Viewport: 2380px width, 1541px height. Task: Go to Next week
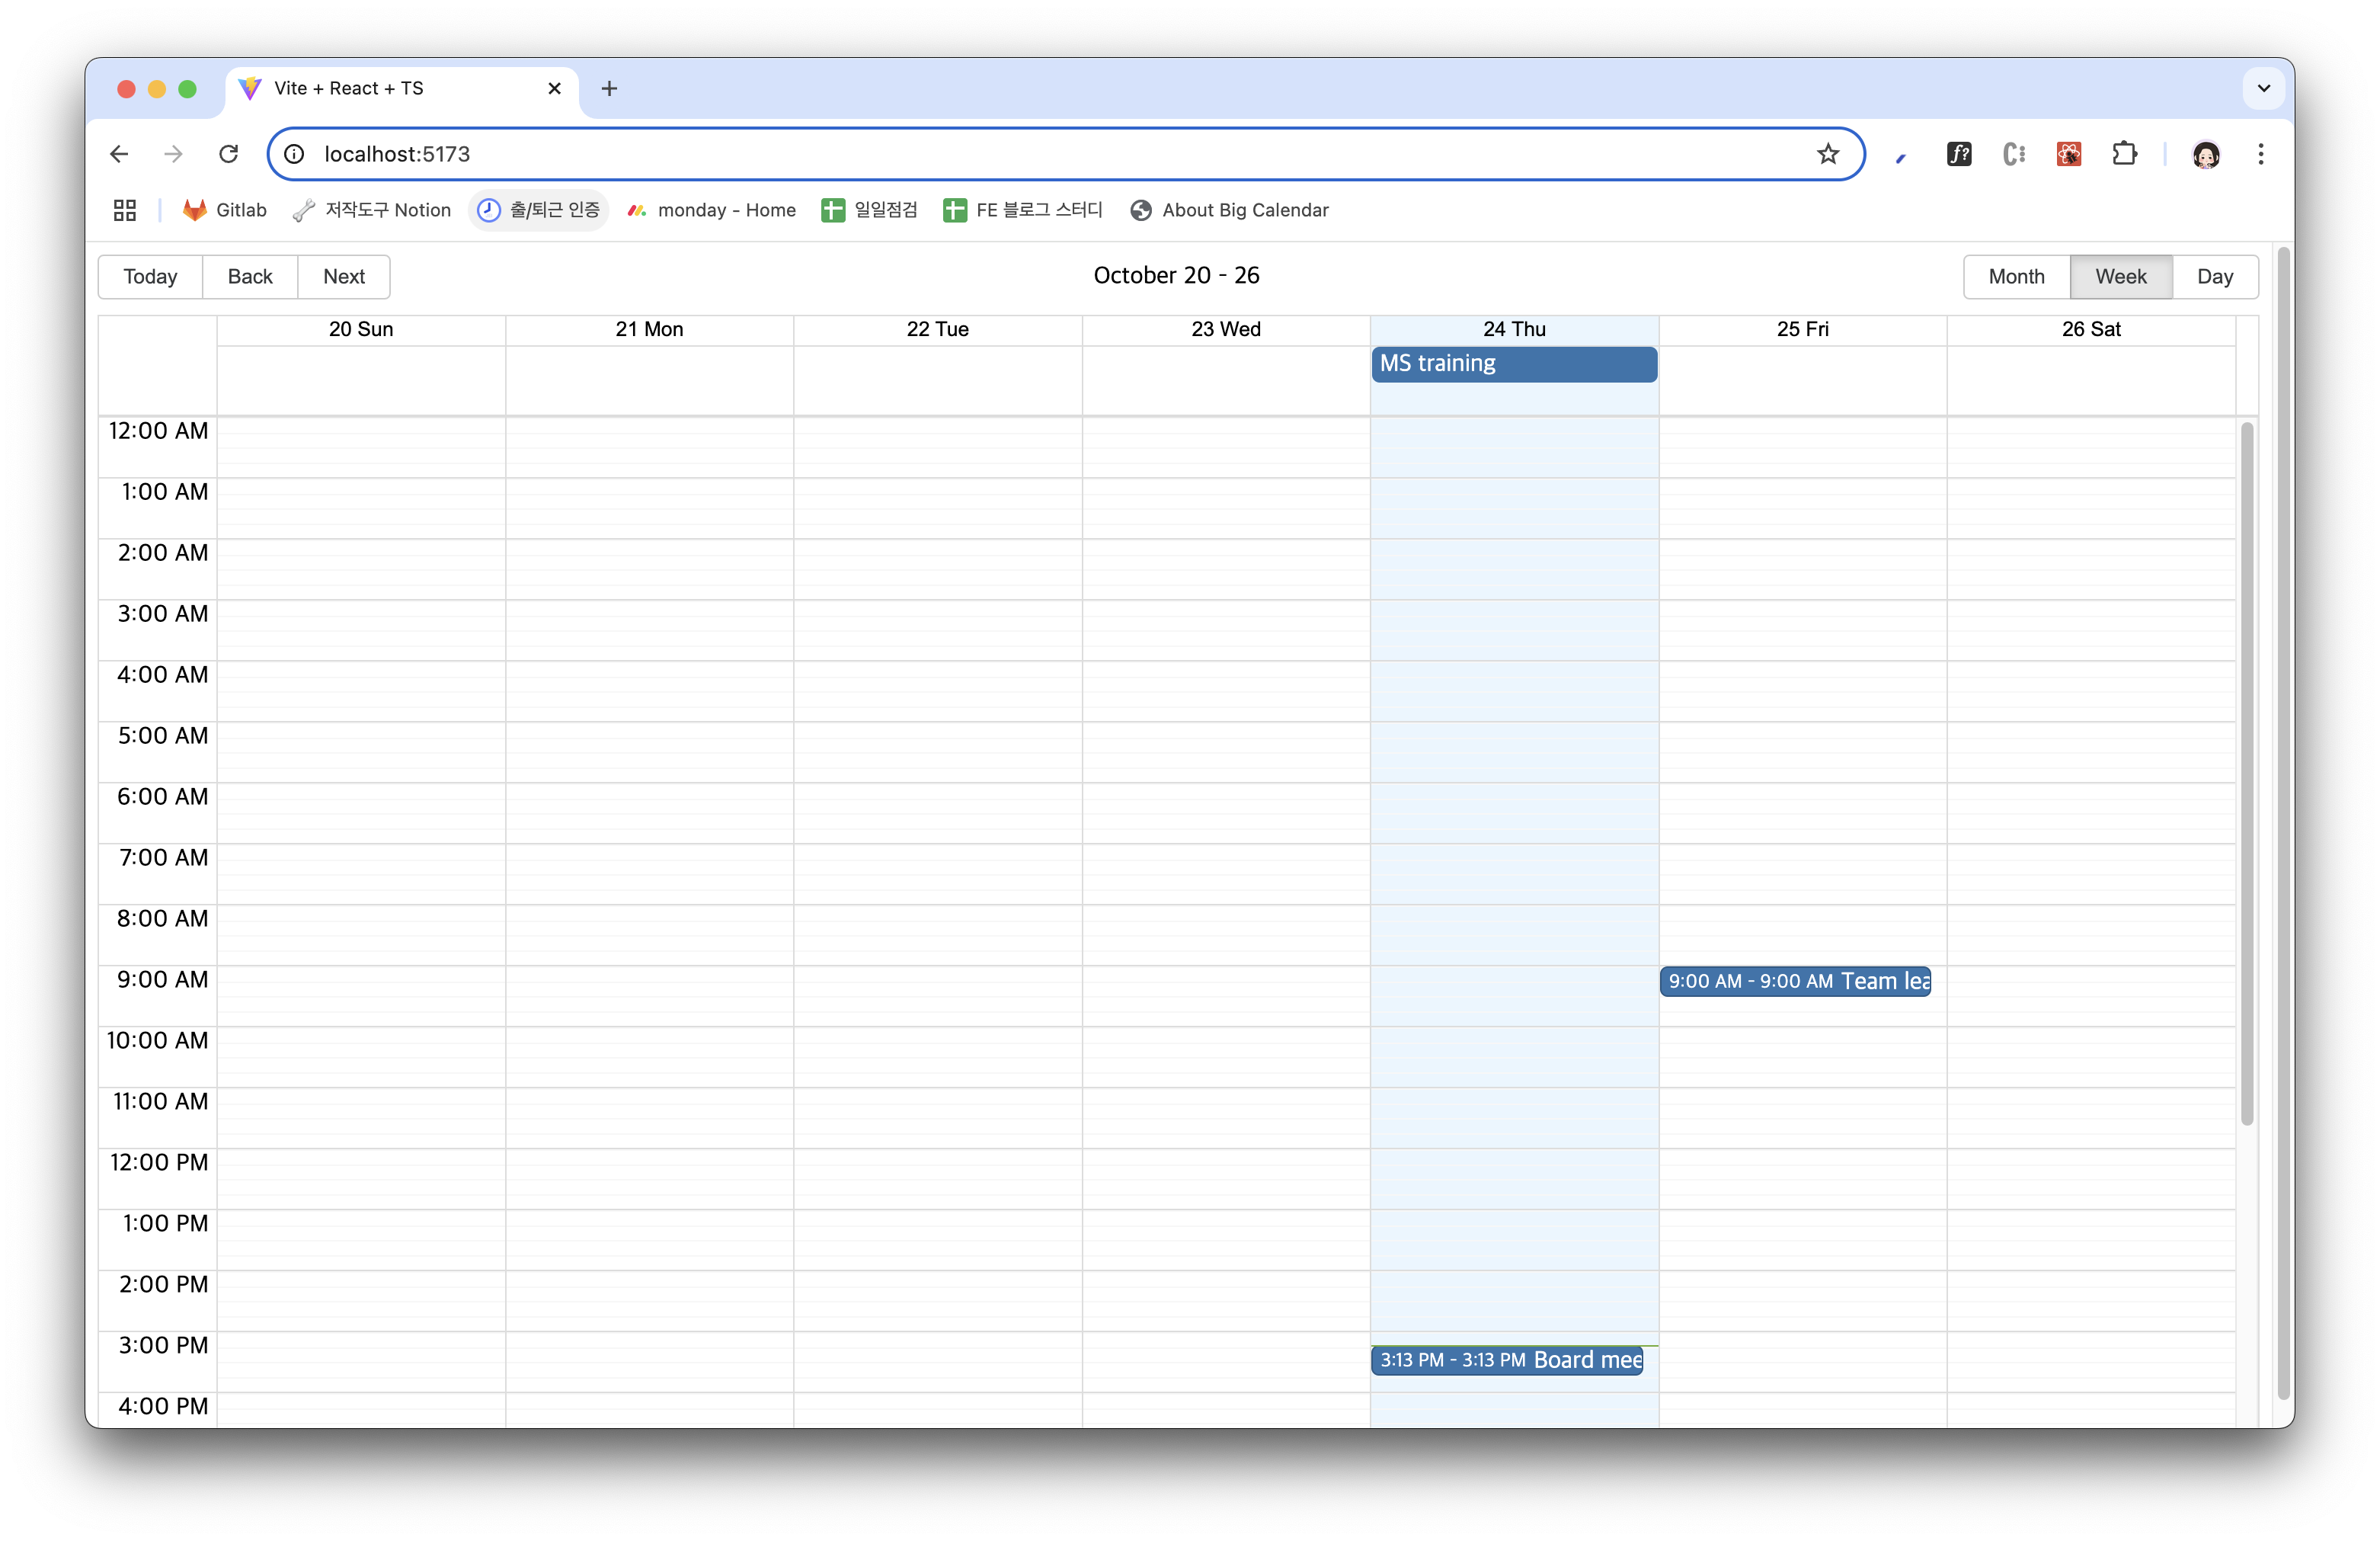(343, 277)
